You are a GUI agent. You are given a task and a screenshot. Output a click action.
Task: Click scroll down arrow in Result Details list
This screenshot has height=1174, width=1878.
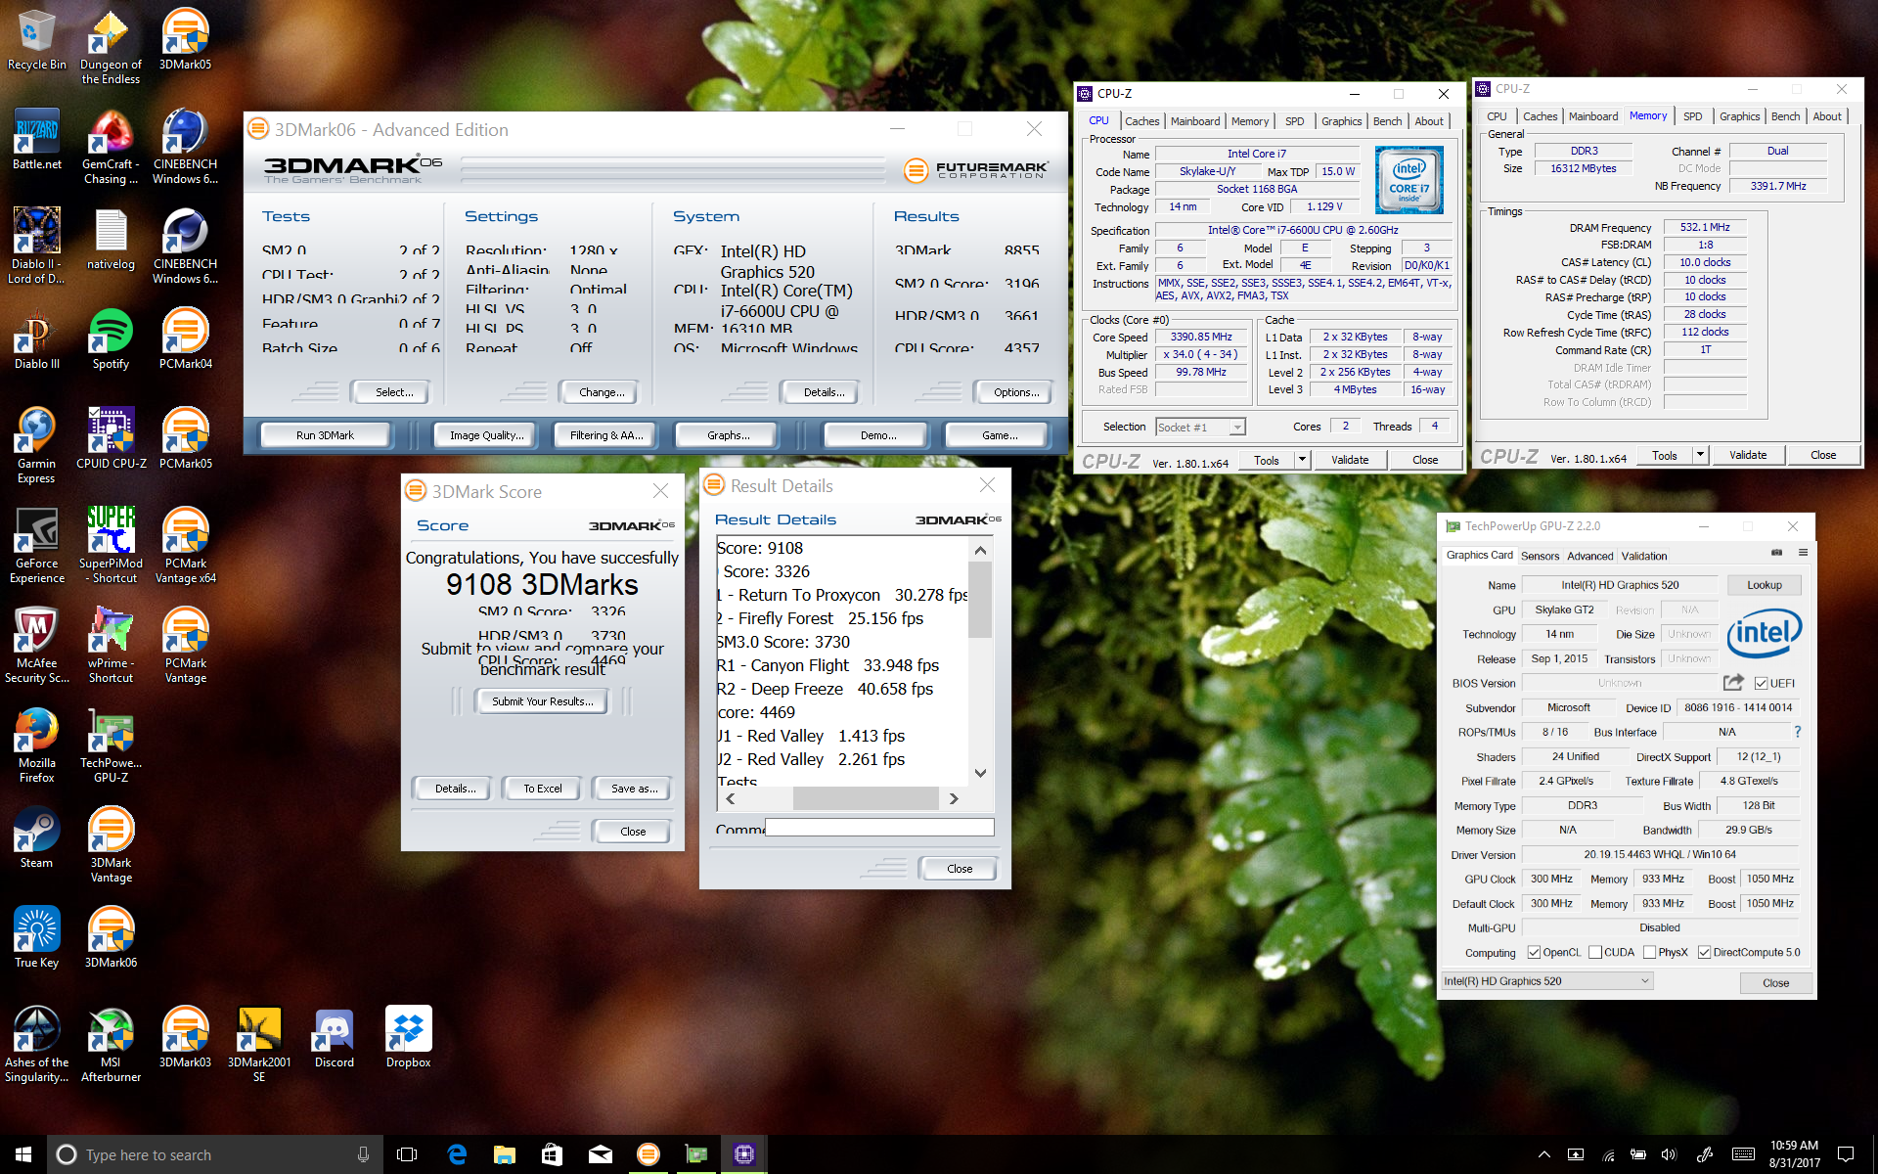pyautogui.click(x=980, y=773)
